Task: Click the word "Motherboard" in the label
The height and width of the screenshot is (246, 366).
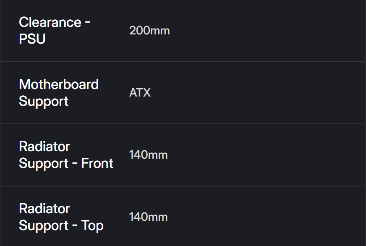Action: coord(58,84)
